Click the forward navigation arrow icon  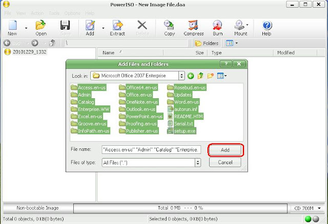(35, 43)
